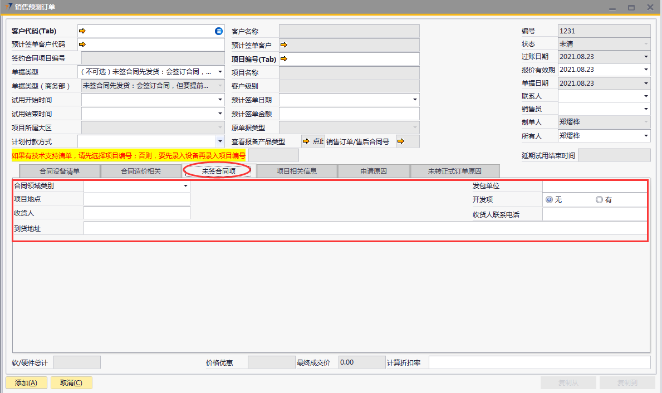Click the 点此 arrow button for 查看报备产品类型
Viewport: 662px width, 393px height.
(313, 141)
